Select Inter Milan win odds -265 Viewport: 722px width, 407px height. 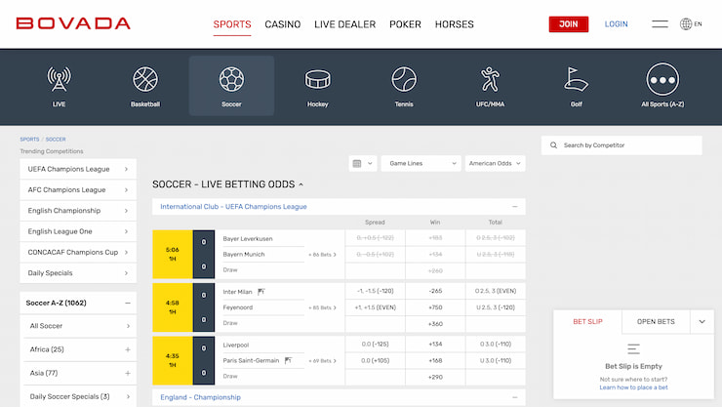[x=435, y=291]
